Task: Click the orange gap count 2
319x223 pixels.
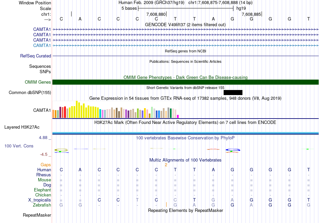Action: coord(166,165)
